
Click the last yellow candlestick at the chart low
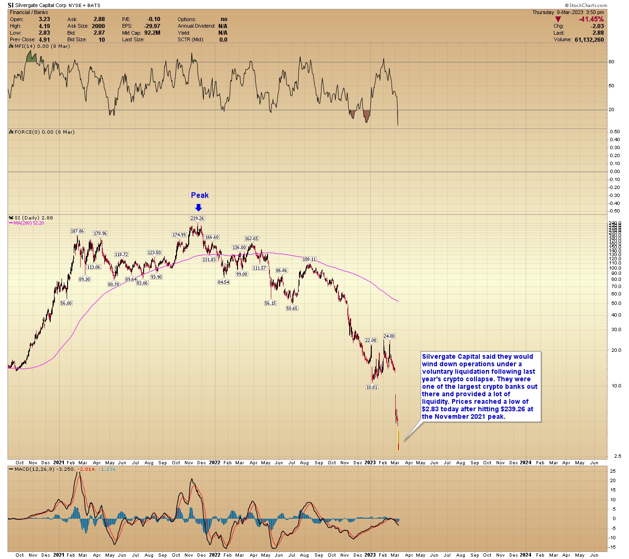[x=399, y=440]
